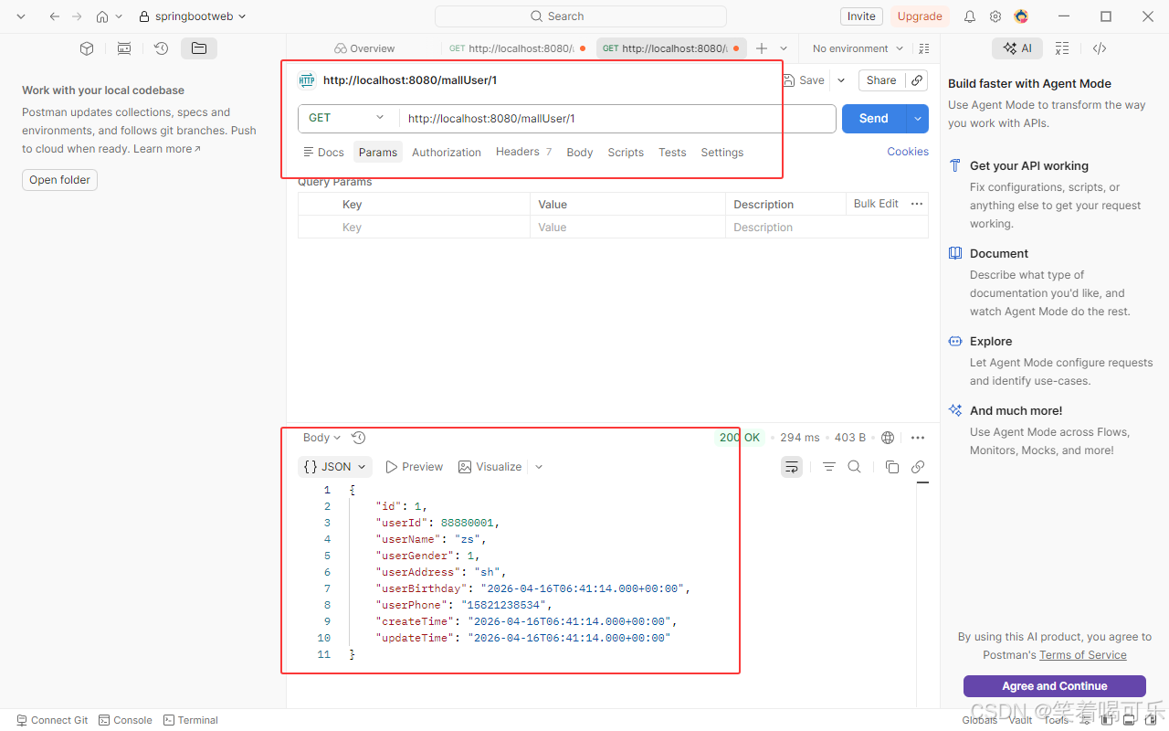Expand the chevron next to Visualize
The height and width of the screenshot is (731, 1169).
tap(539, 467)
